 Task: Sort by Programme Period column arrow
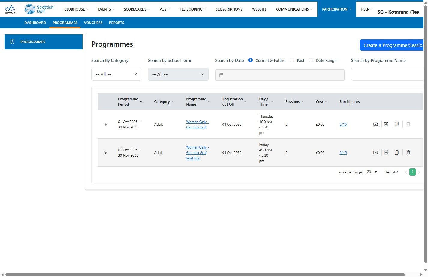coord(141,102)
